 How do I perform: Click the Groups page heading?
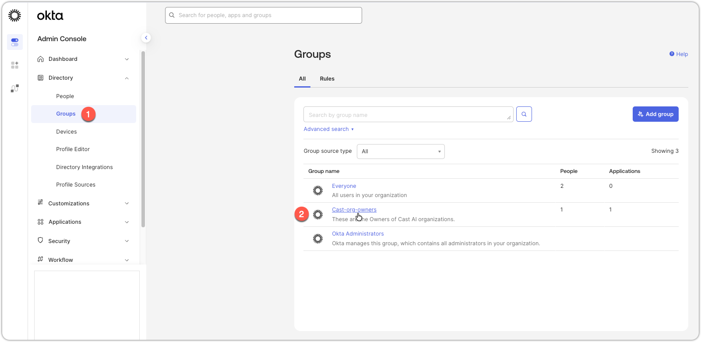click(313, 54)
